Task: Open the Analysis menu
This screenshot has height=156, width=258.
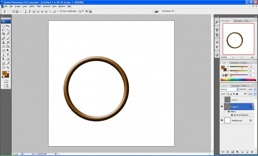Action: point(47,6)
